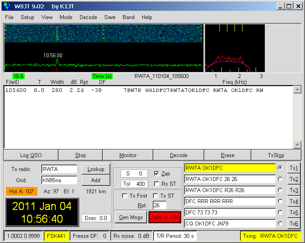Select the Tx1 message radio button
The image size is (305, 243).
280,168
